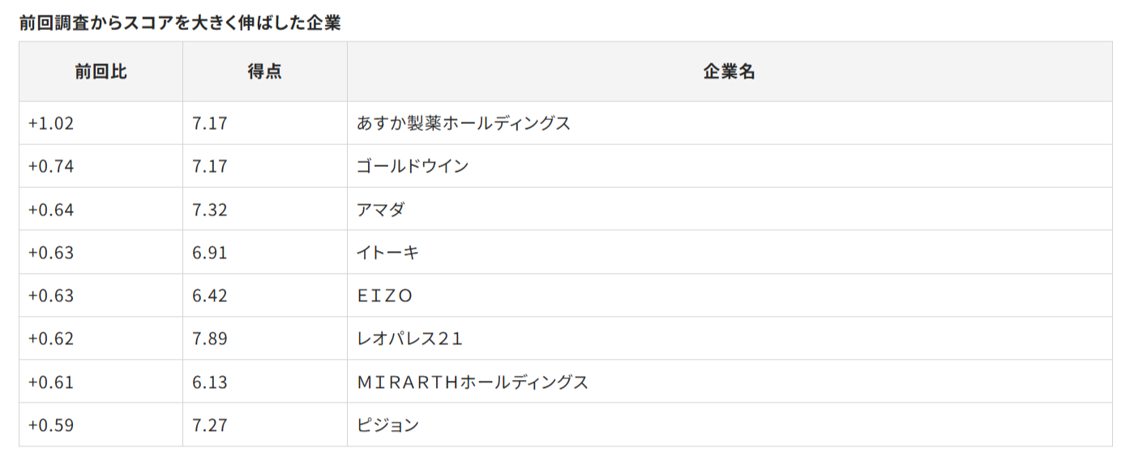Click the 企業名 column header
Viewport: 1130px width, 461px height.
729,71
